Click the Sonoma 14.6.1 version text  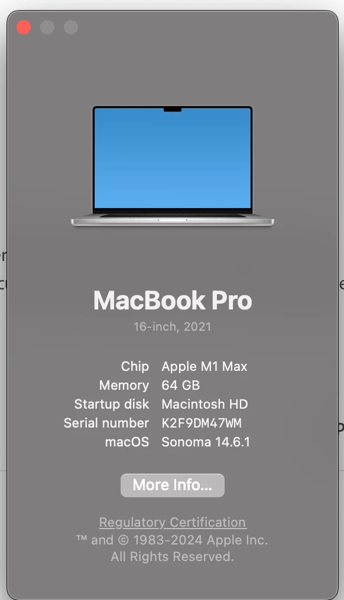coord(206,442)
